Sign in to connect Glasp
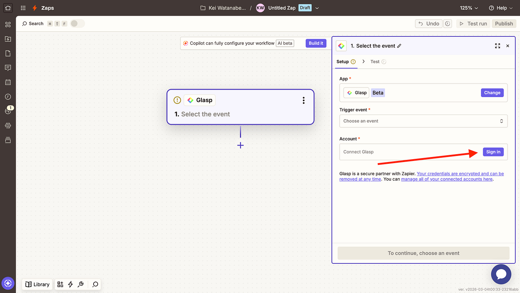 tap(493, 152)
